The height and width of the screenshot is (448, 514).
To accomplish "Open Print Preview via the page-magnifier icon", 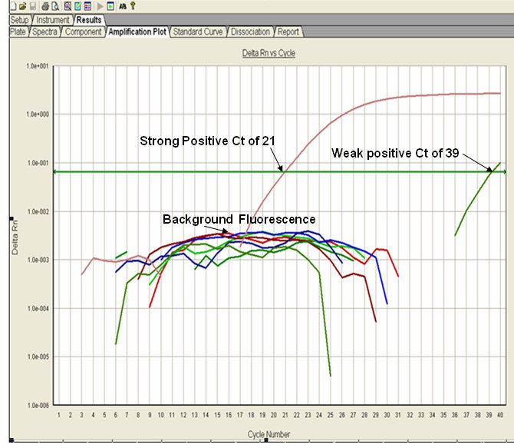I will (x=55, y=6).
